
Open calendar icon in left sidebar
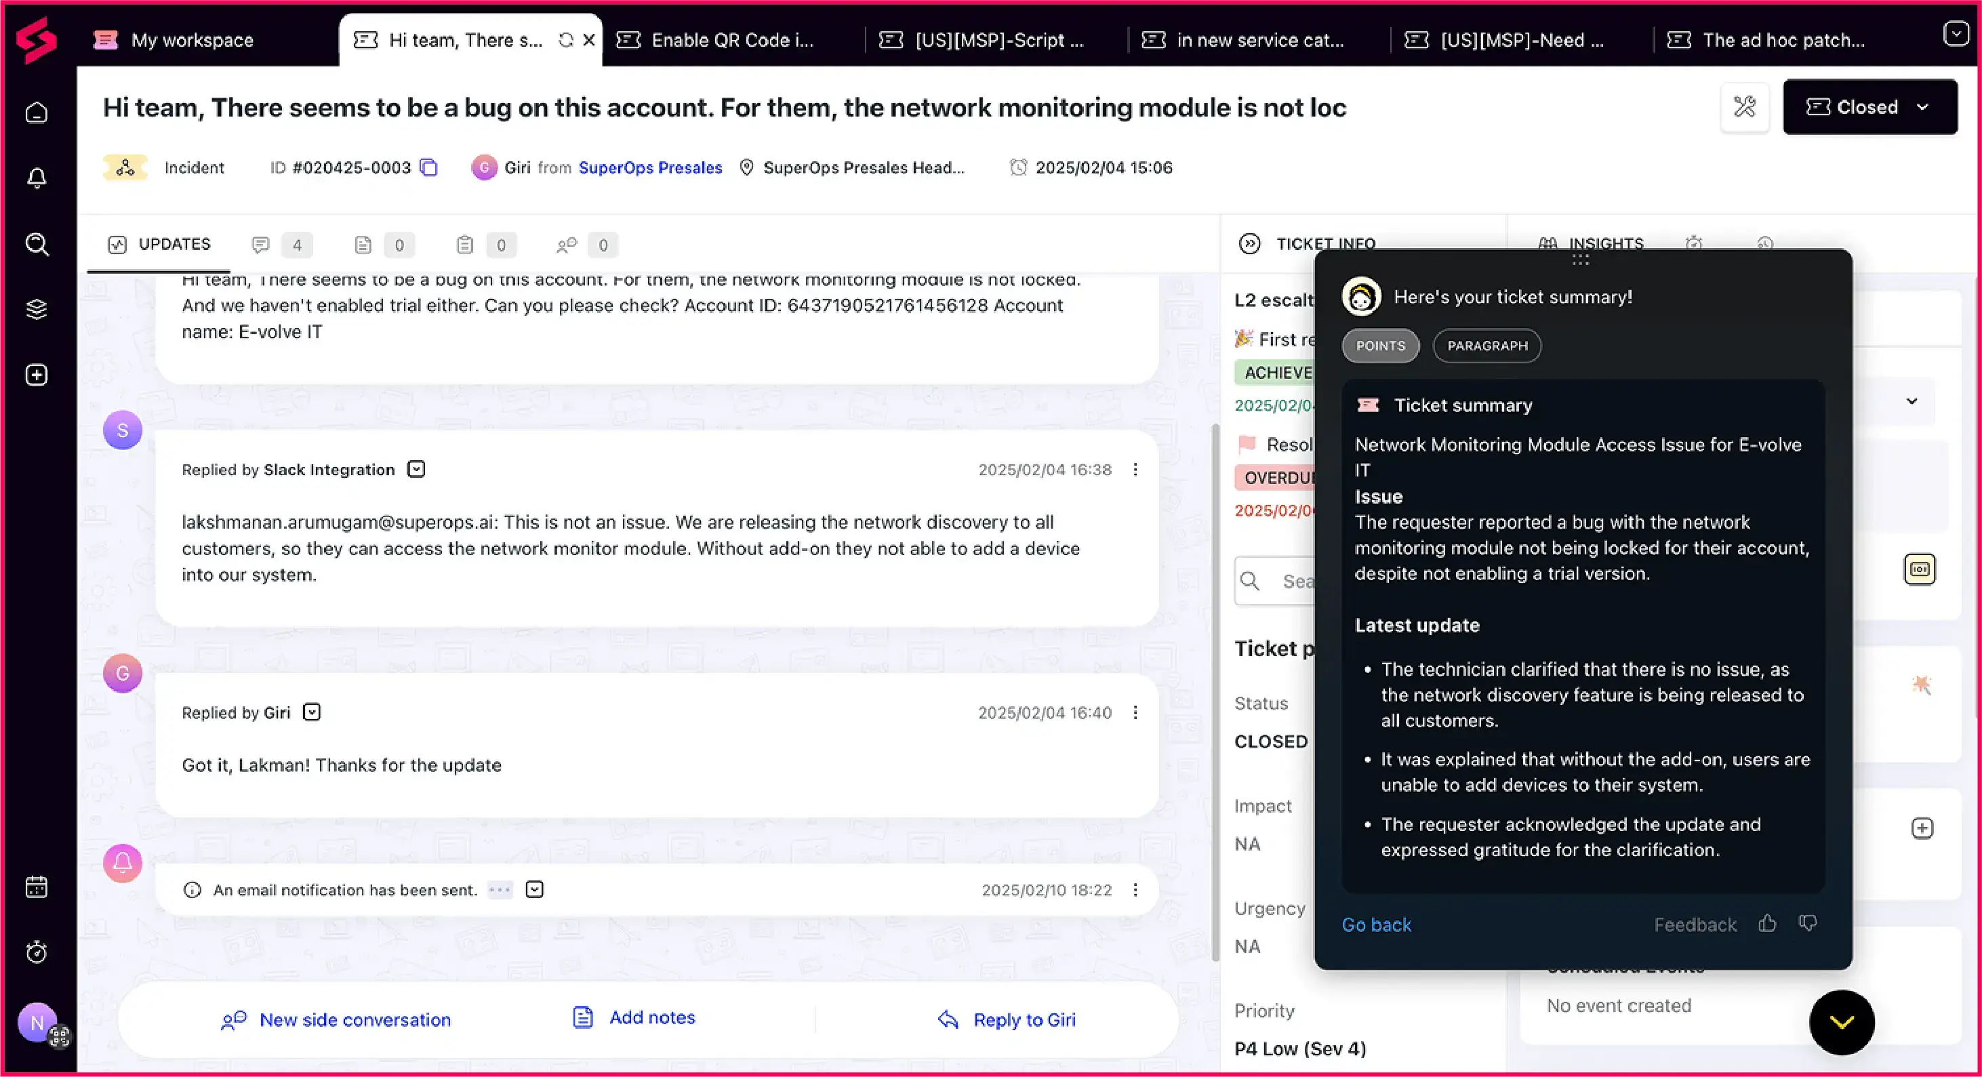point(36,887)
